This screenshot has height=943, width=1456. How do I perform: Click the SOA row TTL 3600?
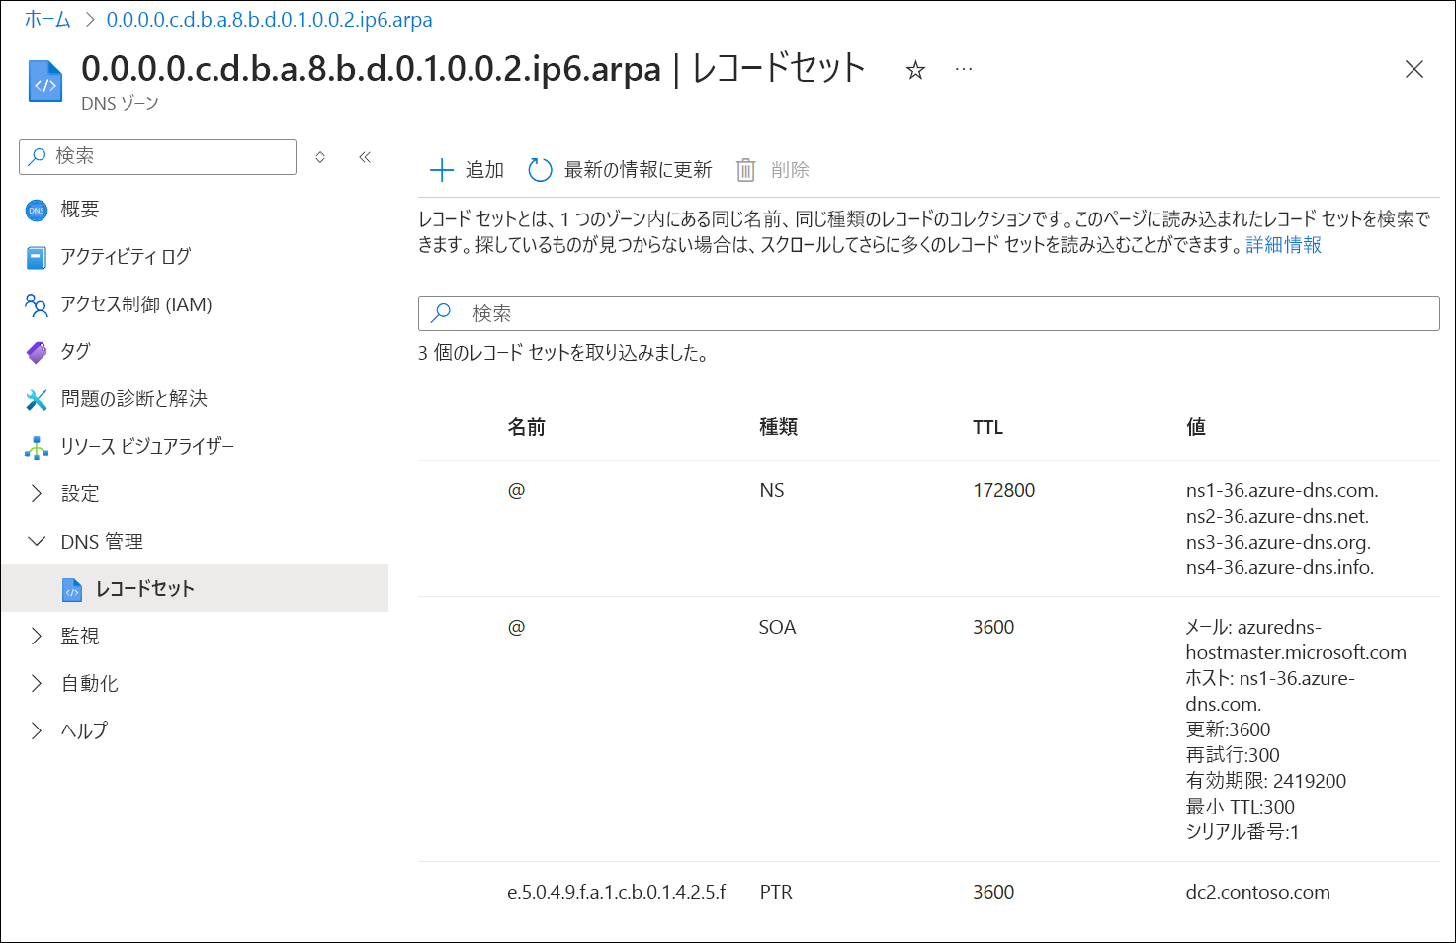tap(993, 628)
